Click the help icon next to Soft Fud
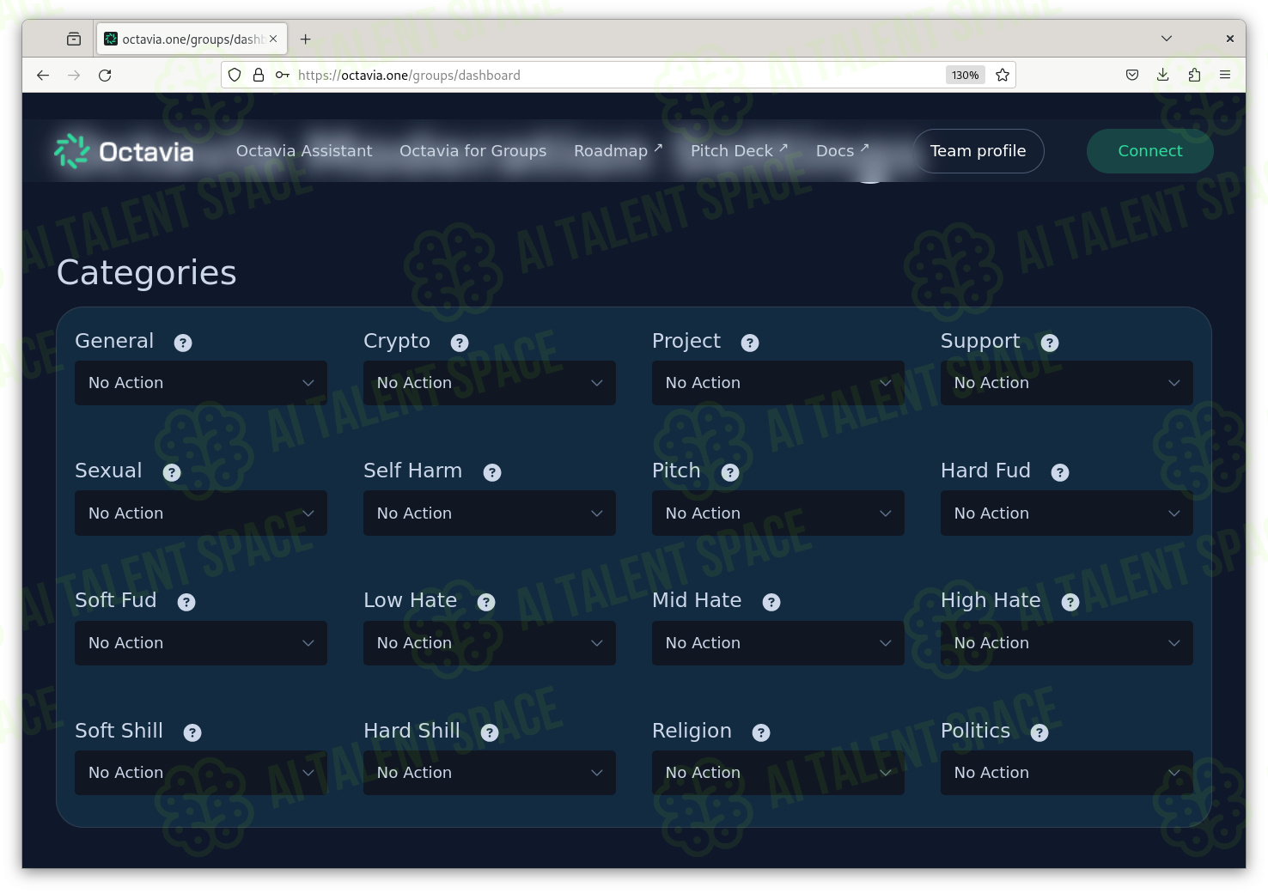 186,602
